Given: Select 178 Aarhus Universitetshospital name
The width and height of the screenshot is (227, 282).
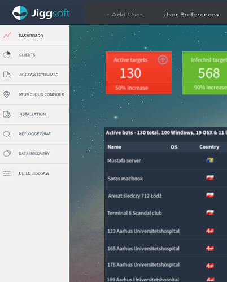Looking at the screenshot, I should click(x=143, y=264).
